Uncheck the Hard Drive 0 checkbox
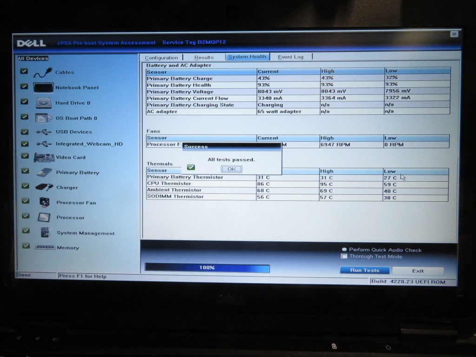 (x=24, y=102)
